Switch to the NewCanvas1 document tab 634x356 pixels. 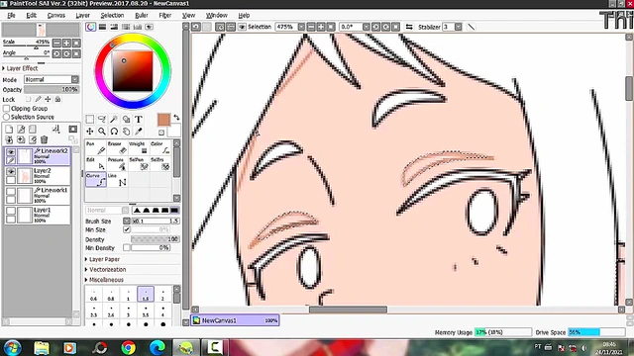(236, 320)
